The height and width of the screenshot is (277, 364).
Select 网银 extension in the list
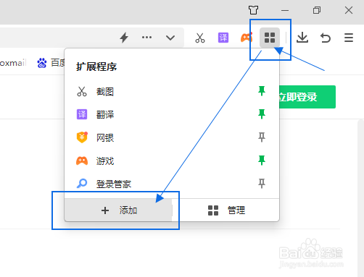pyautogui.click(x=172, y=137)
